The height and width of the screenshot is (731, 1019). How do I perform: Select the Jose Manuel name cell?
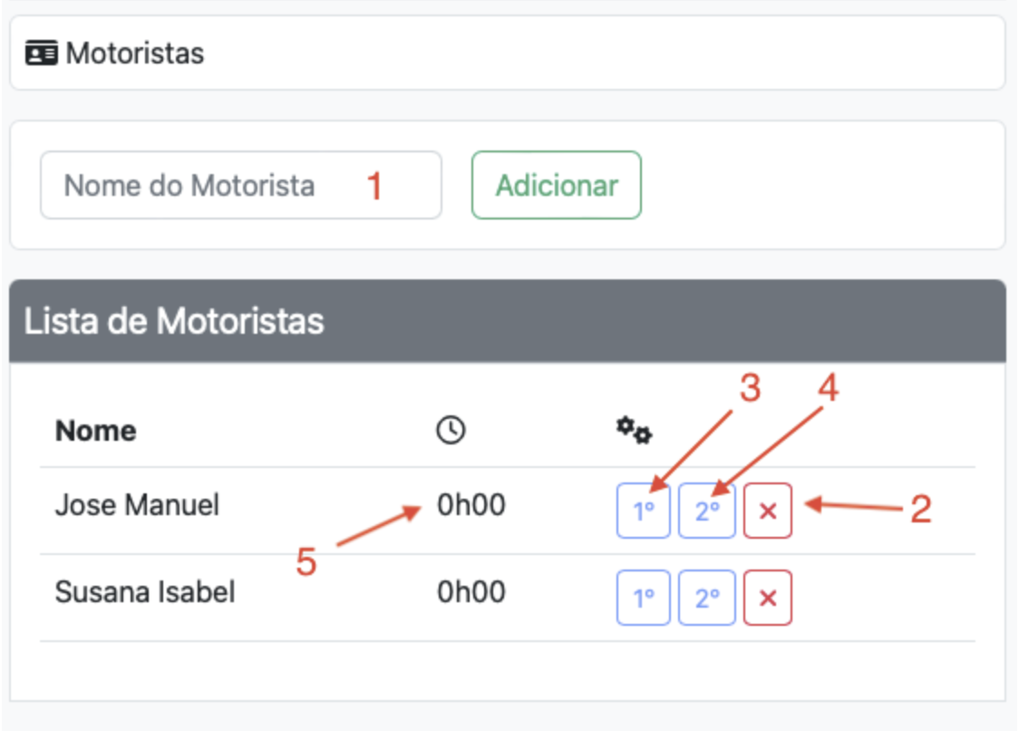point(137,504)
